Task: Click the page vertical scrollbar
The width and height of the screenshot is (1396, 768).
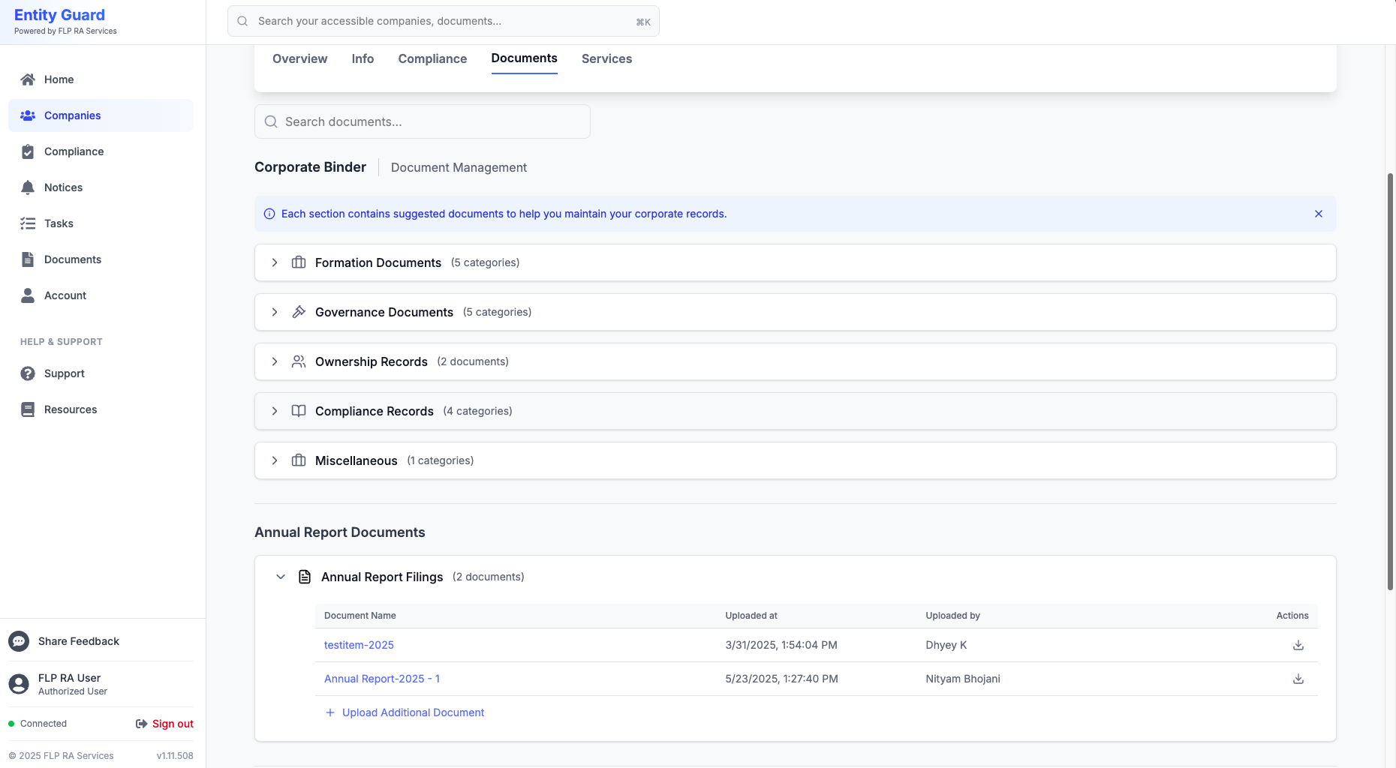Action: point(1390,382)
